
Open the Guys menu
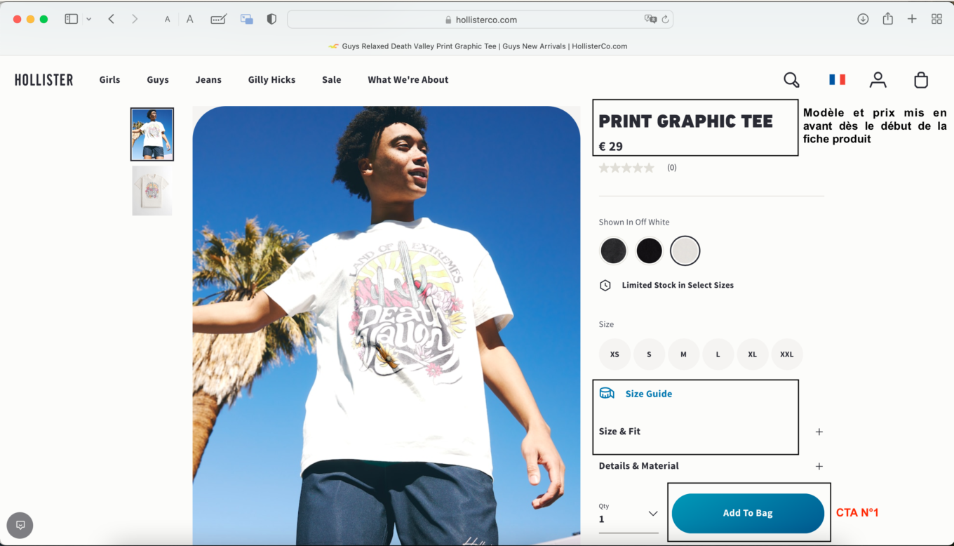pyautogui.click(x=157, y=79)
